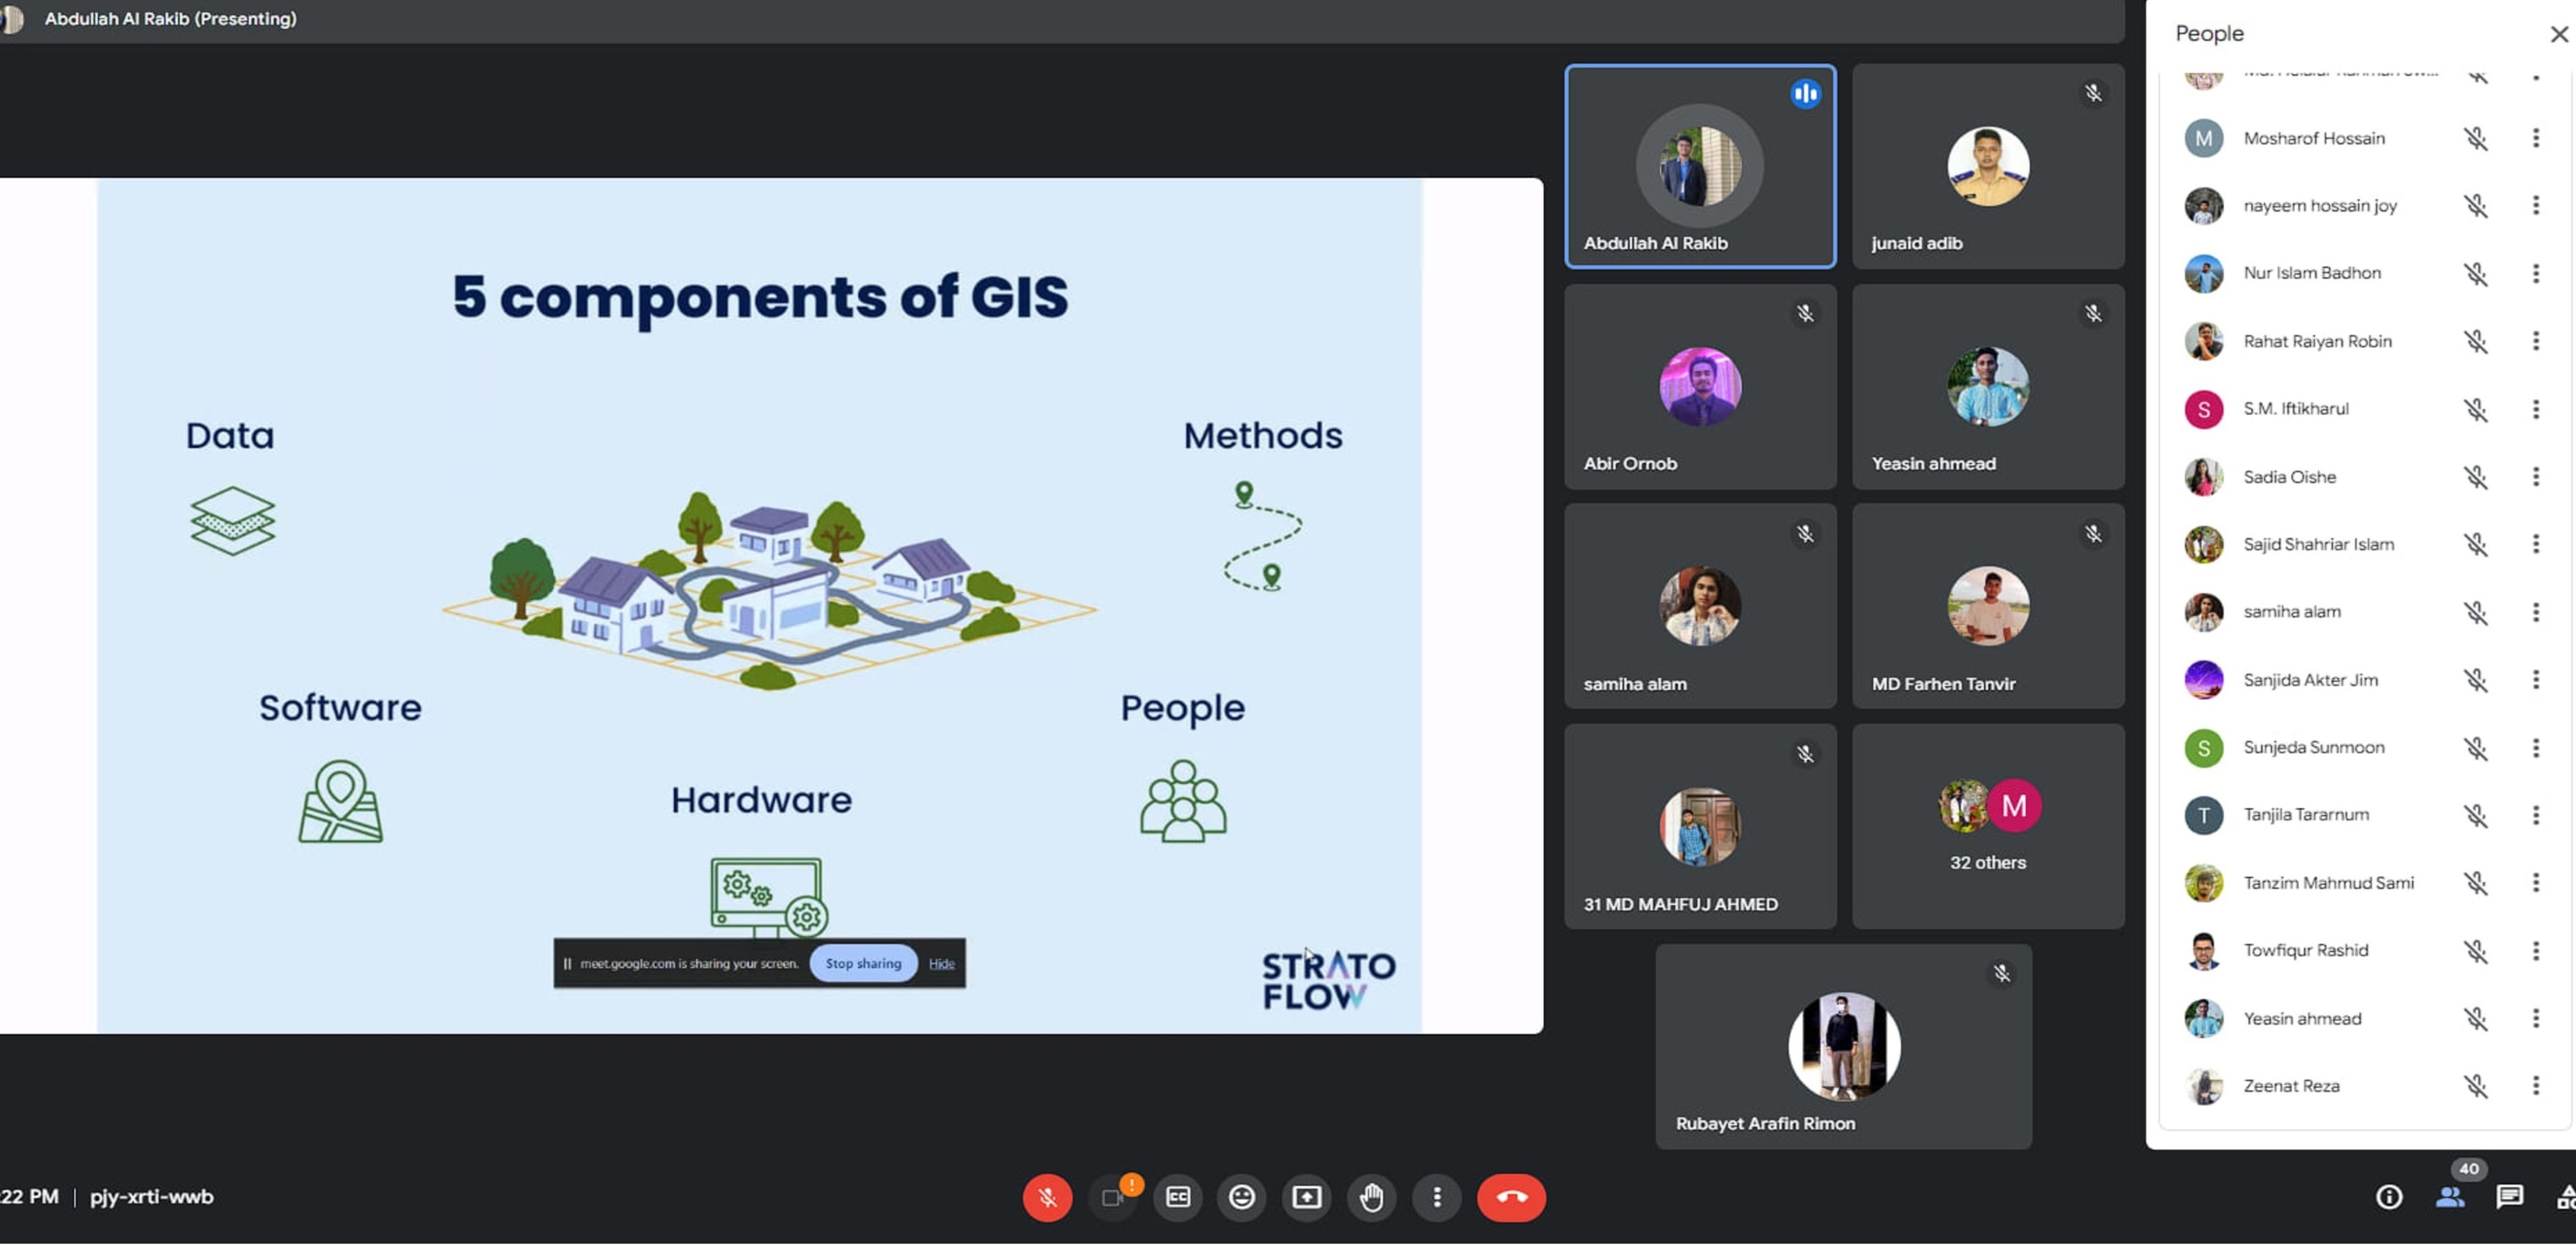Leave the call with red hangup button
This screenshot has height=1245, width=2576.
click(1511, 1197)
